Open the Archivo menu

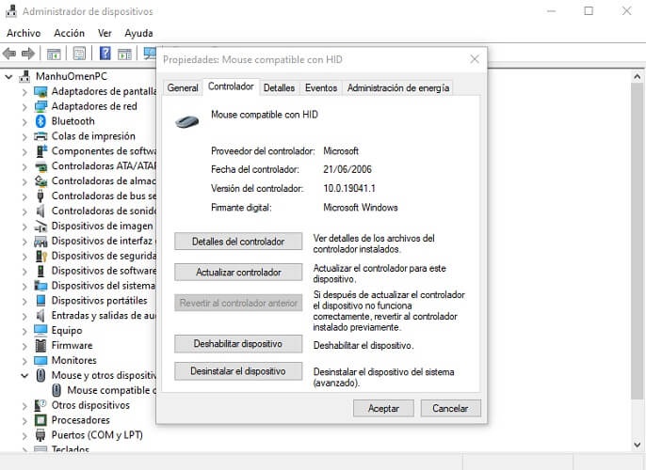point(24,33)
